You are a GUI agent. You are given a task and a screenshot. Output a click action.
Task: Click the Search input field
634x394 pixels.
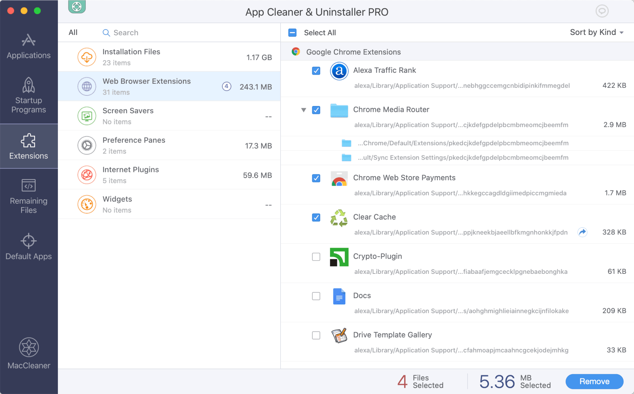point(189,33)
